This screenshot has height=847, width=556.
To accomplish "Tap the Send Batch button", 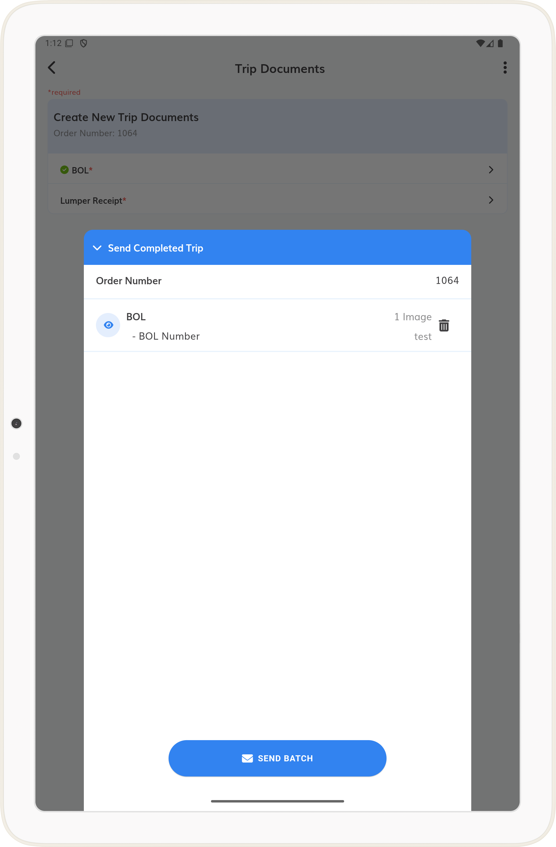I will point(277,758).
